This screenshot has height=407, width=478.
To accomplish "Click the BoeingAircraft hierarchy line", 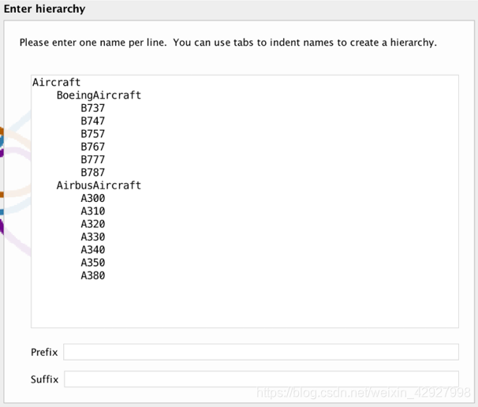I will [99, 95].
